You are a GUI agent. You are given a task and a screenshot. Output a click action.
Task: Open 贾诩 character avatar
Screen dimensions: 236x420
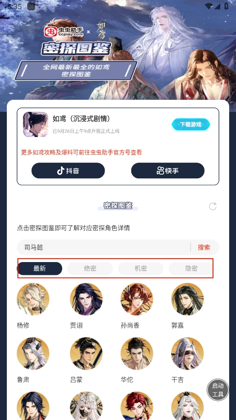(x=86, y=299)
